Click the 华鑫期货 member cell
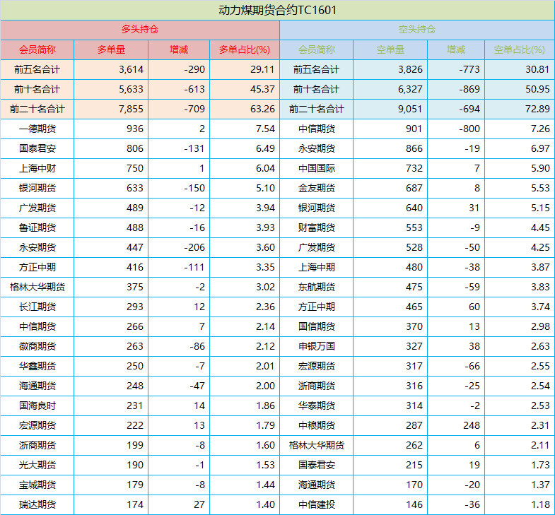Screen dimensions: 555x515 click(37, 366)
